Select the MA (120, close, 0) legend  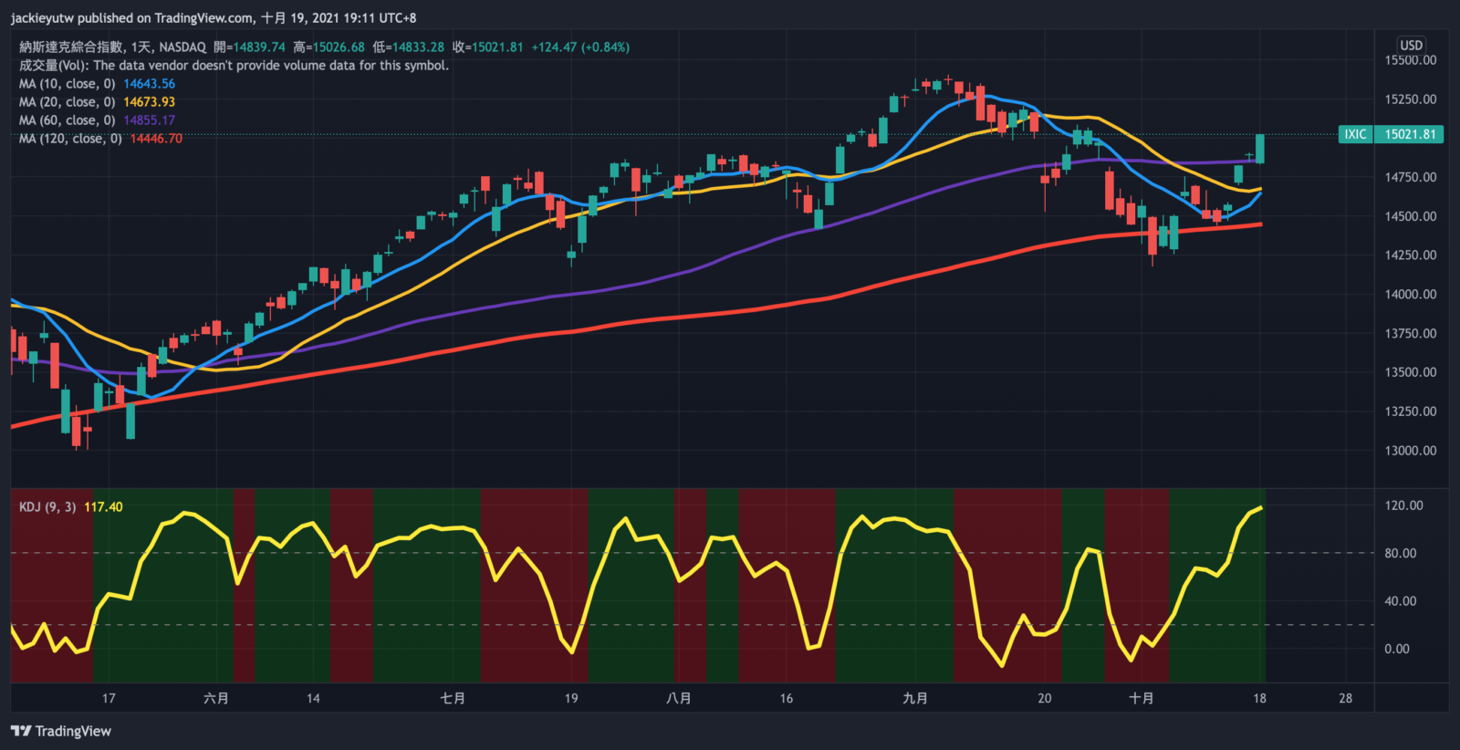pyautogui.click(x=70, y=139)
